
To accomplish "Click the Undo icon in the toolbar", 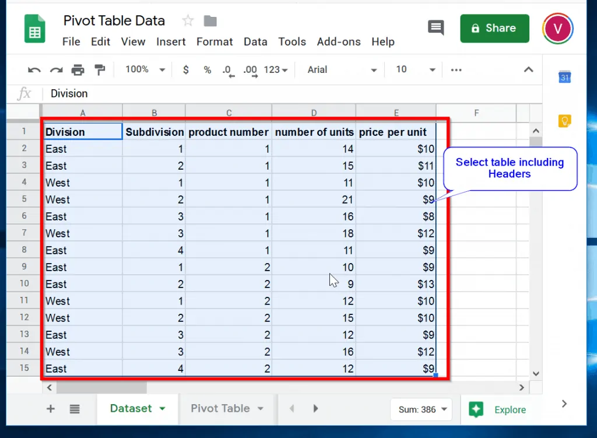I will tap(34, 69).
